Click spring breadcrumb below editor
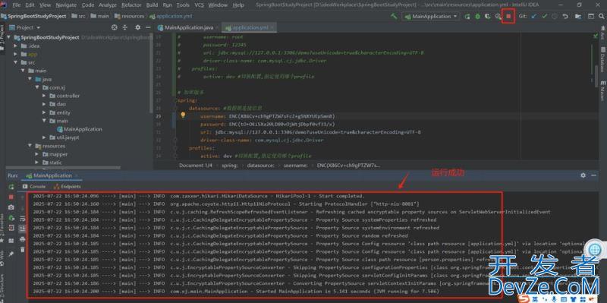This screenshot has width=607, height=303. pos(230,166)
